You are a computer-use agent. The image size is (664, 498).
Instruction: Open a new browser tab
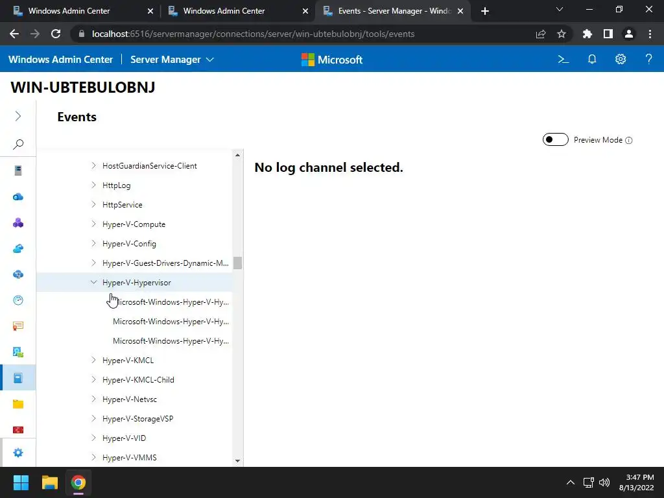(485, 11)
